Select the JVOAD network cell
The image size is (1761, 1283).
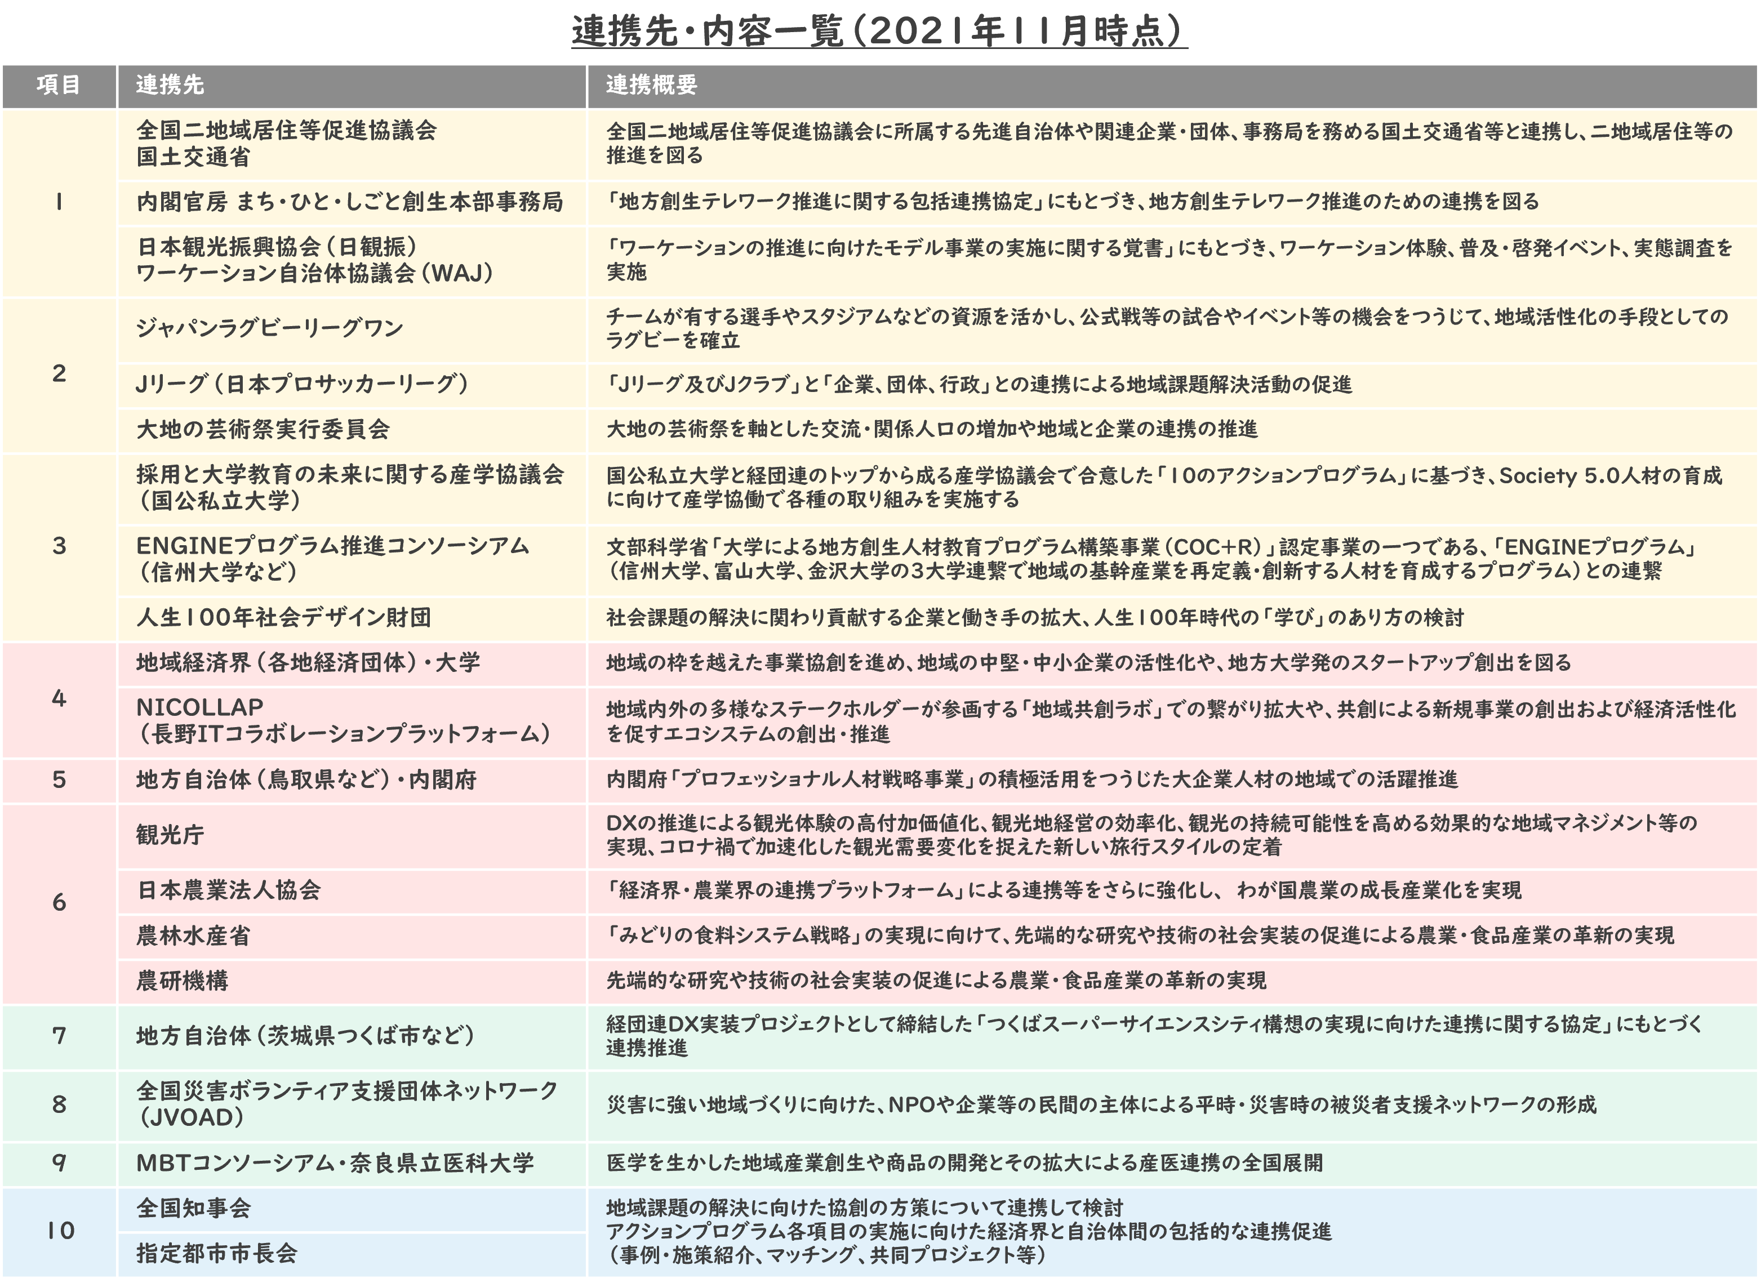[x=346, y=1103]
